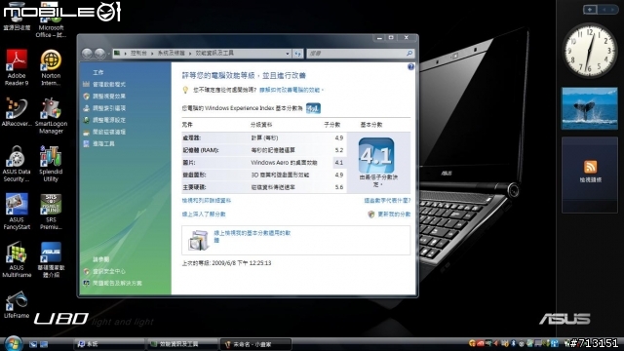Image resolution: width=624 pixels, height=351 pixels.
Task: Launch Splendid Utility desktop shortcut
Action: click(x=51, y=164)
